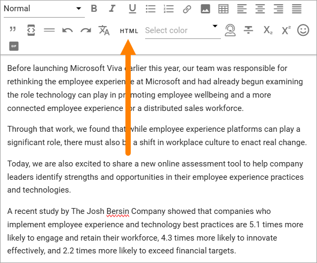Insert a numbered list
This screenshot has width=317, height=263.
point(169,9)
